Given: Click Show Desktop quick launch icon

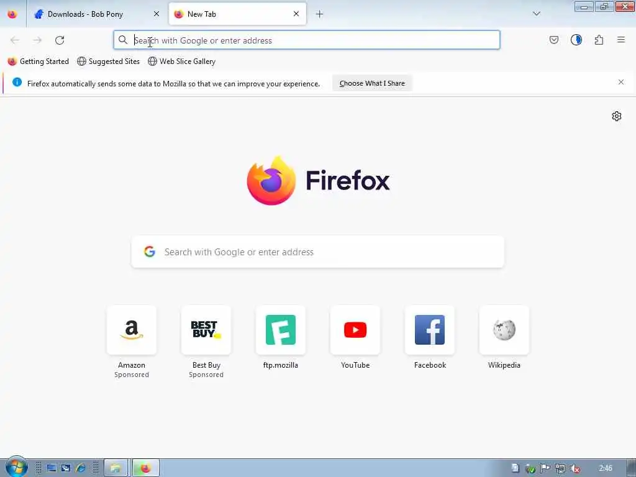Looking at the screenshot, I should [x=51, y=468].
